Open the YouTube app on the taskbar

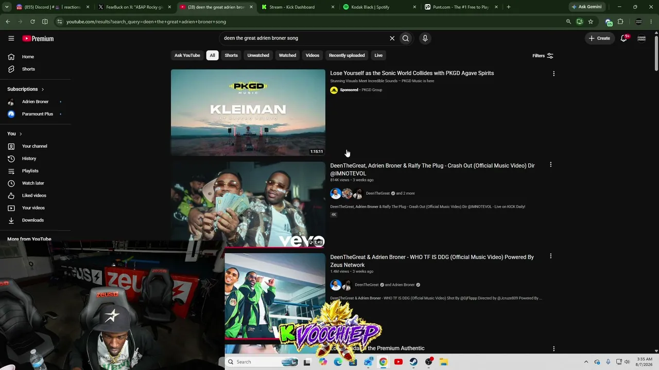click(398, 362)
